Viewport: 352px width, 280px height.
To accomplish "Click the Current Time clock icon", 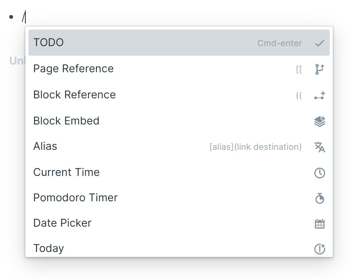I will pos(319,173).
